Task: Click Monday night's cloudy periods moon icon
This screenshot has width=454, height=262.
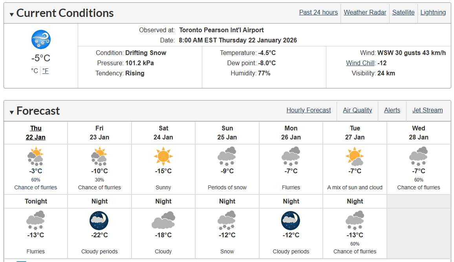Action: pyautogui.click(x=291, y=221)
